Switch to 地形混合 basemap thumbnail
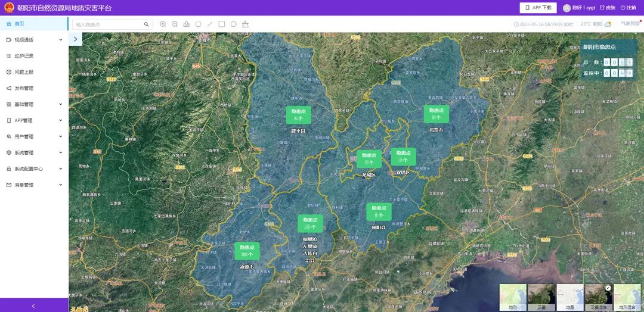Screen dimensions: 644x312 tap(627, 297)
